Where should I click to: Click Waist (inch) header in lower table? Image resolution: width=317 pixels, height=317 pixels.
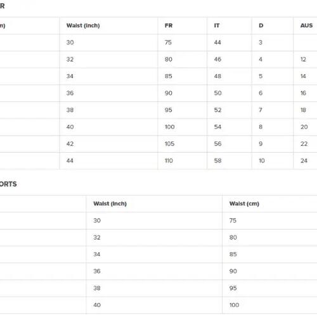(110, 204)
